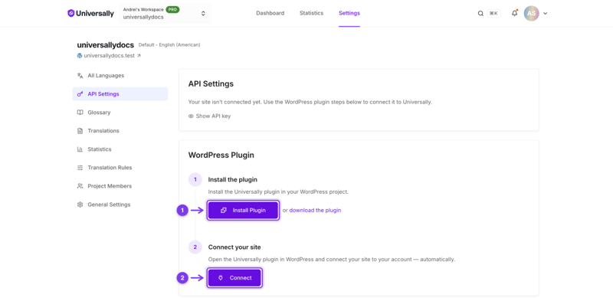The height and width of the screenshot is (298, 613).
Task: Click the PRO badge
Action: 172,9
